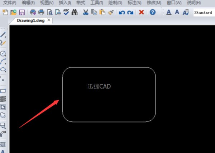The height and width of the screenshot is (153, 215).
Task: Select the Revision Cloud tool
Action: point(3,115)
